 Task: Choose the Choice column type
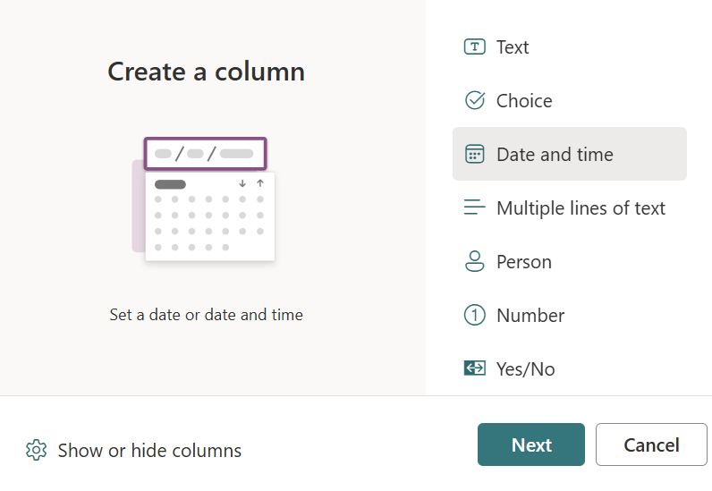[524, 101]
